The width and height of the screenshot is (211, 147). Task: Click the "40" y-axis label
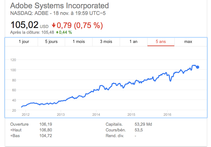point(14,100)
